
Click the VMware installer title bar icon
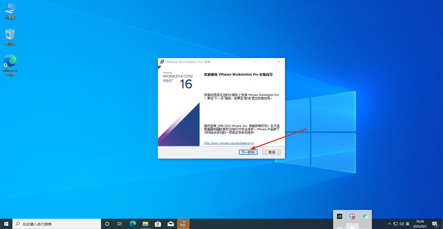[x=162, y=62]
